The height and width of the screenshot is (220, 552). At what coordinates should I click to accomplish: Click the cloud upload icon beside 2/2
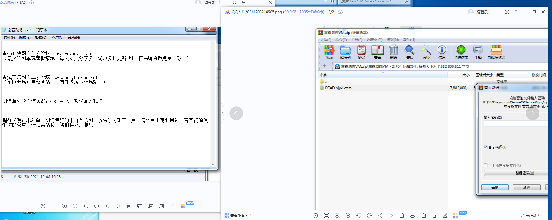pyautogui.click(x=340, y=12)
